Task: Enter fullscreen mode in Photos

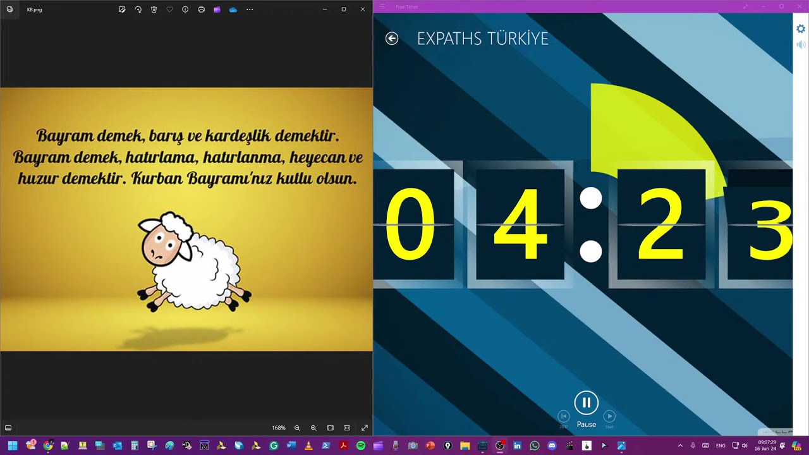Action: 365,428
